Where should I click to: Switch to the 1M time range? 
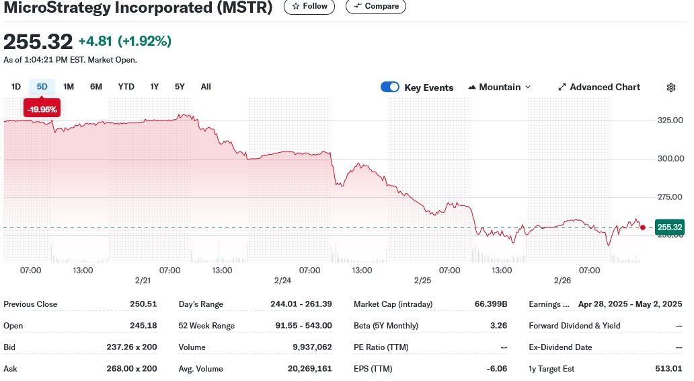69,87
